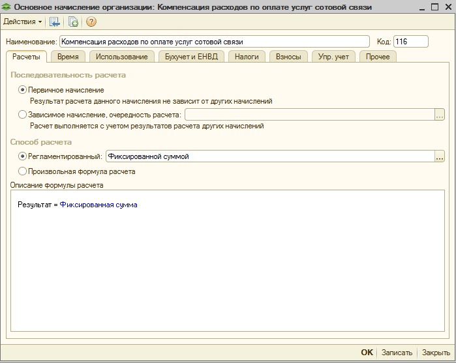Screen dimensions: 456x363
Task: Click the очередность расчета input field
Action: click(310, 115)
